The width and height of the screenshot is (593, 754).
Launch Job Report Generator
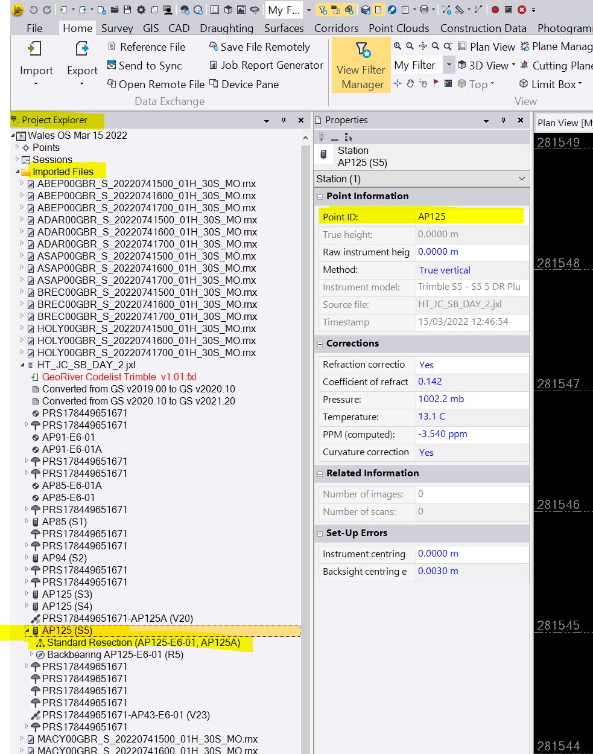pos(266,65)
